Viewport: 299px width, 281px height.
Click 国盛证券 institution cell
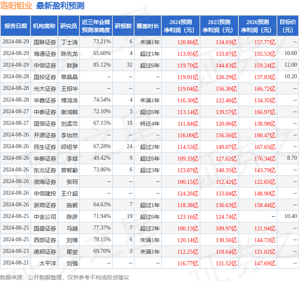tap(45, 228)
